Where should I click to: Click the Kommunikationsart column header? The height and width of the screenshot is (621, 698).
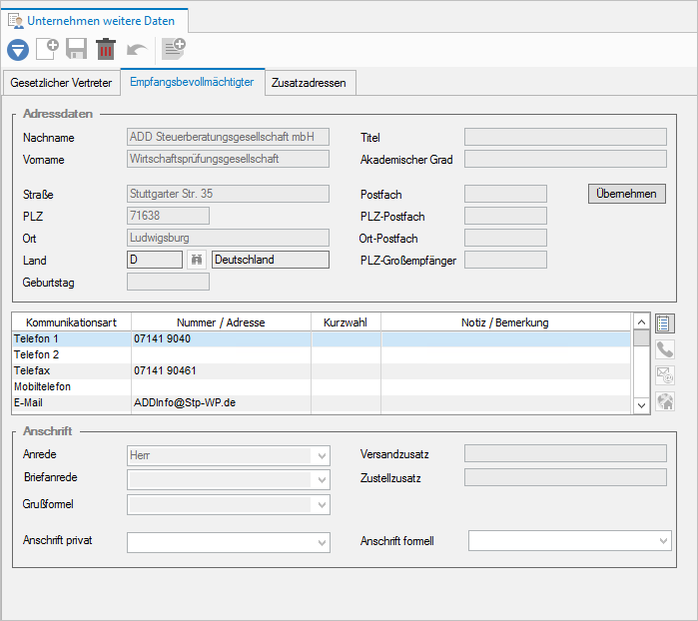point(71,322)
